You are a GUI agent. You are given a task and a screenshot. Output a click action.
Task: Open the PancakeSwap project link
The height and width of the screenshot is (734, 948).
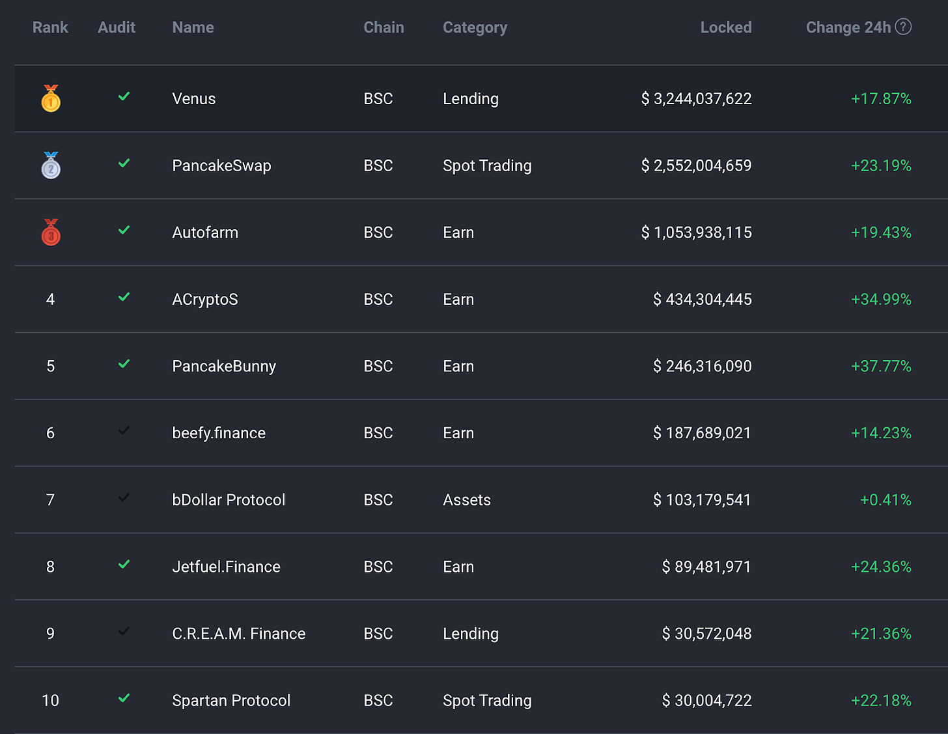coord(221,165)
